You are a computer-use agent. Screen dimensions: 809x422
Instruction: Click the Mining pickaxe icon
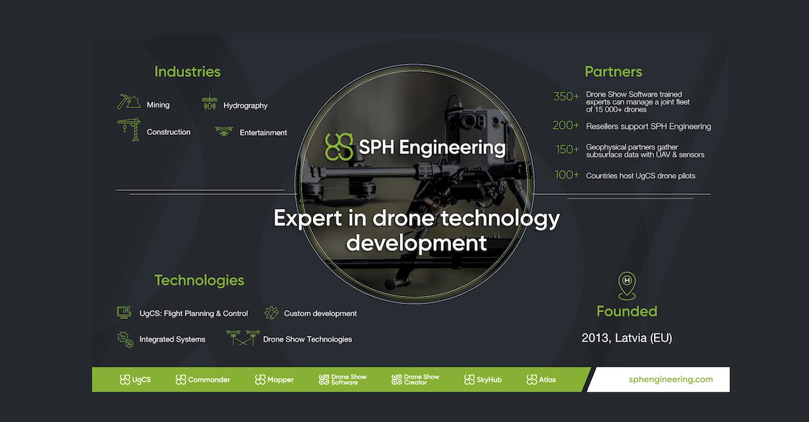click(x=128, y=102)
